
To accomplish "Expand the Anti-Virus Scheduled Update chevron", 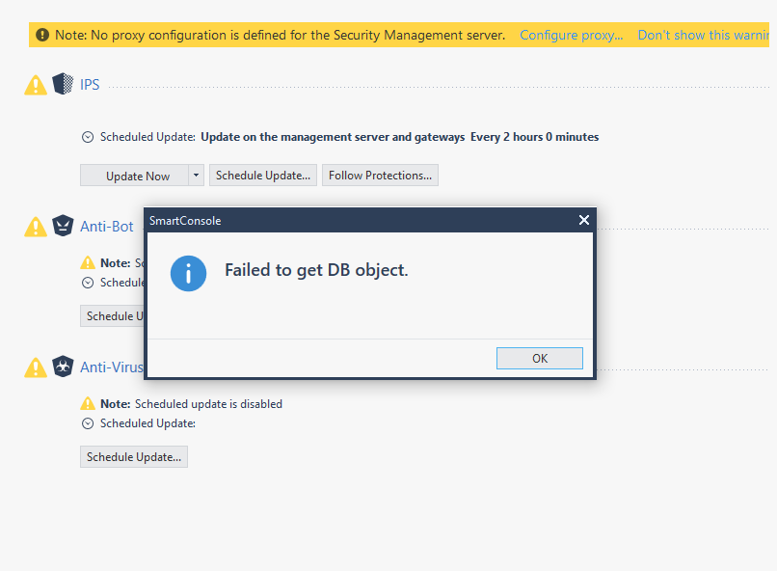I will (x=88, y=423).
